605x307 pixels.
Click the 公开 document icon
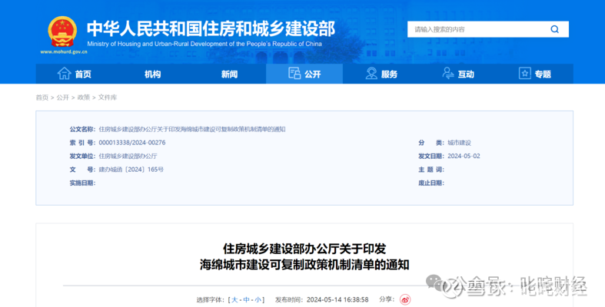pos(294,73)
